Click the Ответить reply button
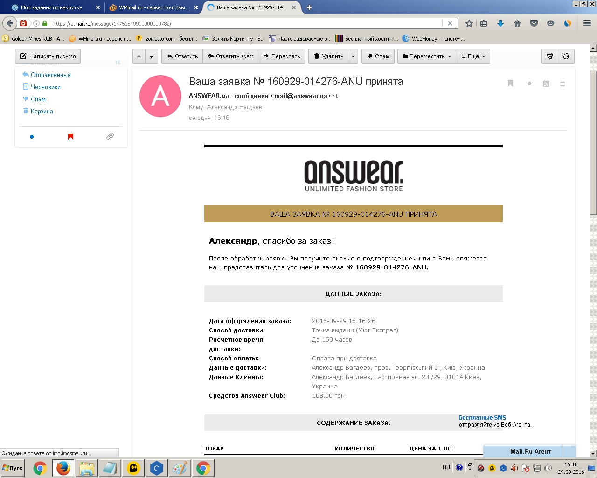This screenshot has width=597, height=478. (182, 56)
